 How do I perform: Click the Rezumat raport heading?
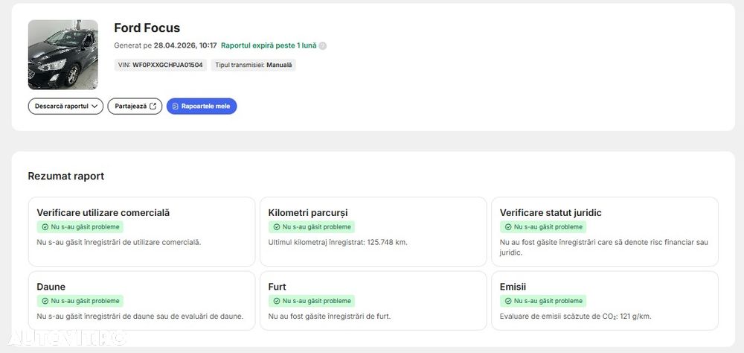(x=66, y=176)
